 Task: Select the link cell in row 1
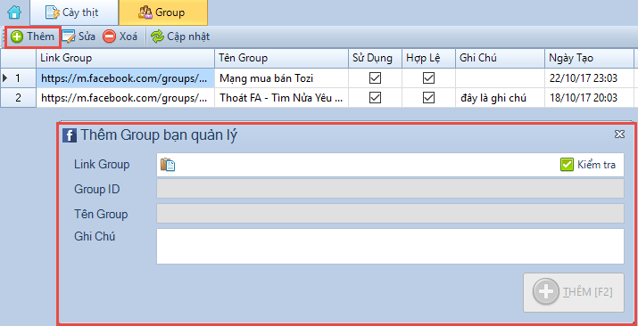pos(125,78)
